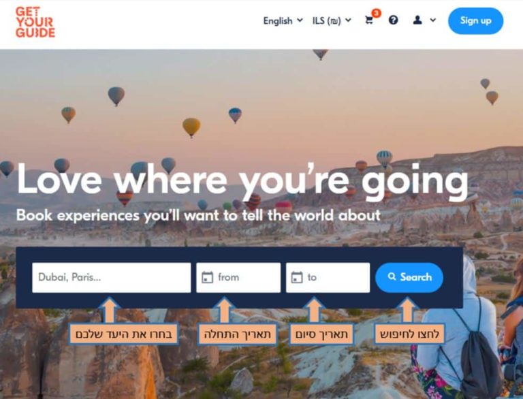Click the Hebrew label under the Search button

(x=409, y=334)
